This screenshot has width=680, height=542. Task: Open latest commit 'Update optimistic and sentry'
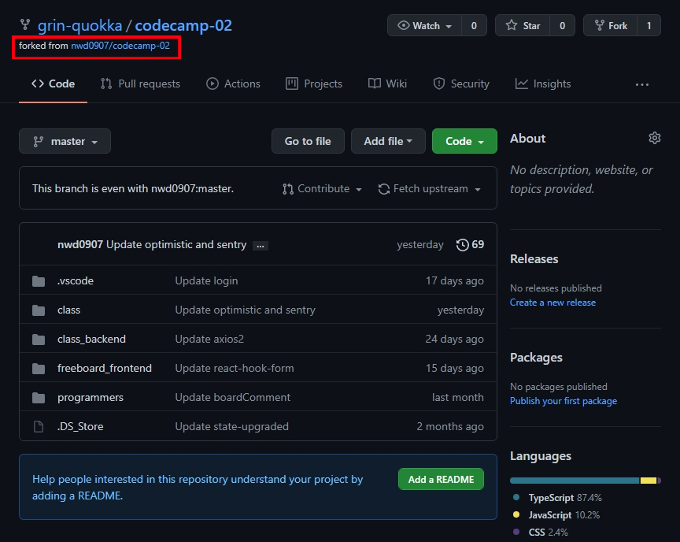click(x=176, y=244)
